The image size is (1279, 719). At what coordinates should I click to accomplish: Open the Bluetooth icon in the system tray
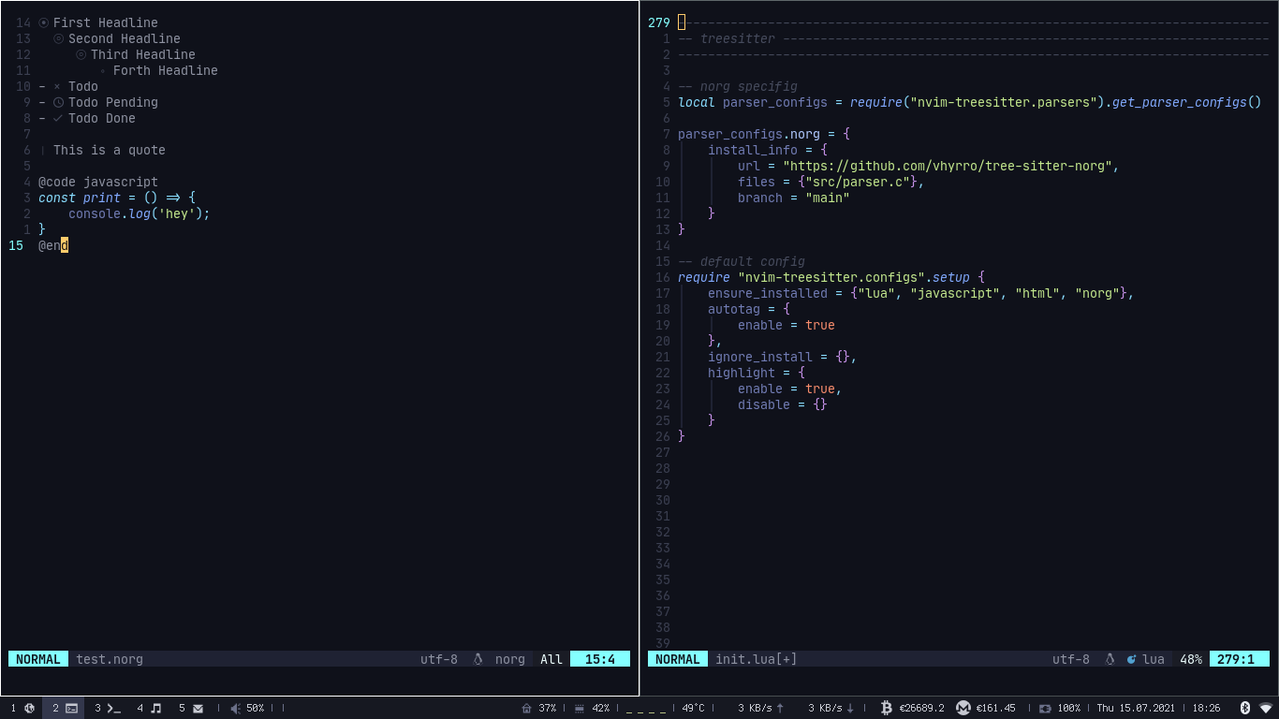pyautogui.click(x=1244, y=709)
